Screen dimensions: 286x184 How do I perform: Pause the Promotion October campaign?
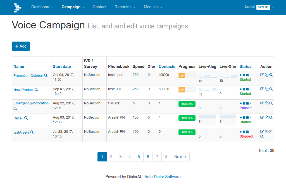244,75
